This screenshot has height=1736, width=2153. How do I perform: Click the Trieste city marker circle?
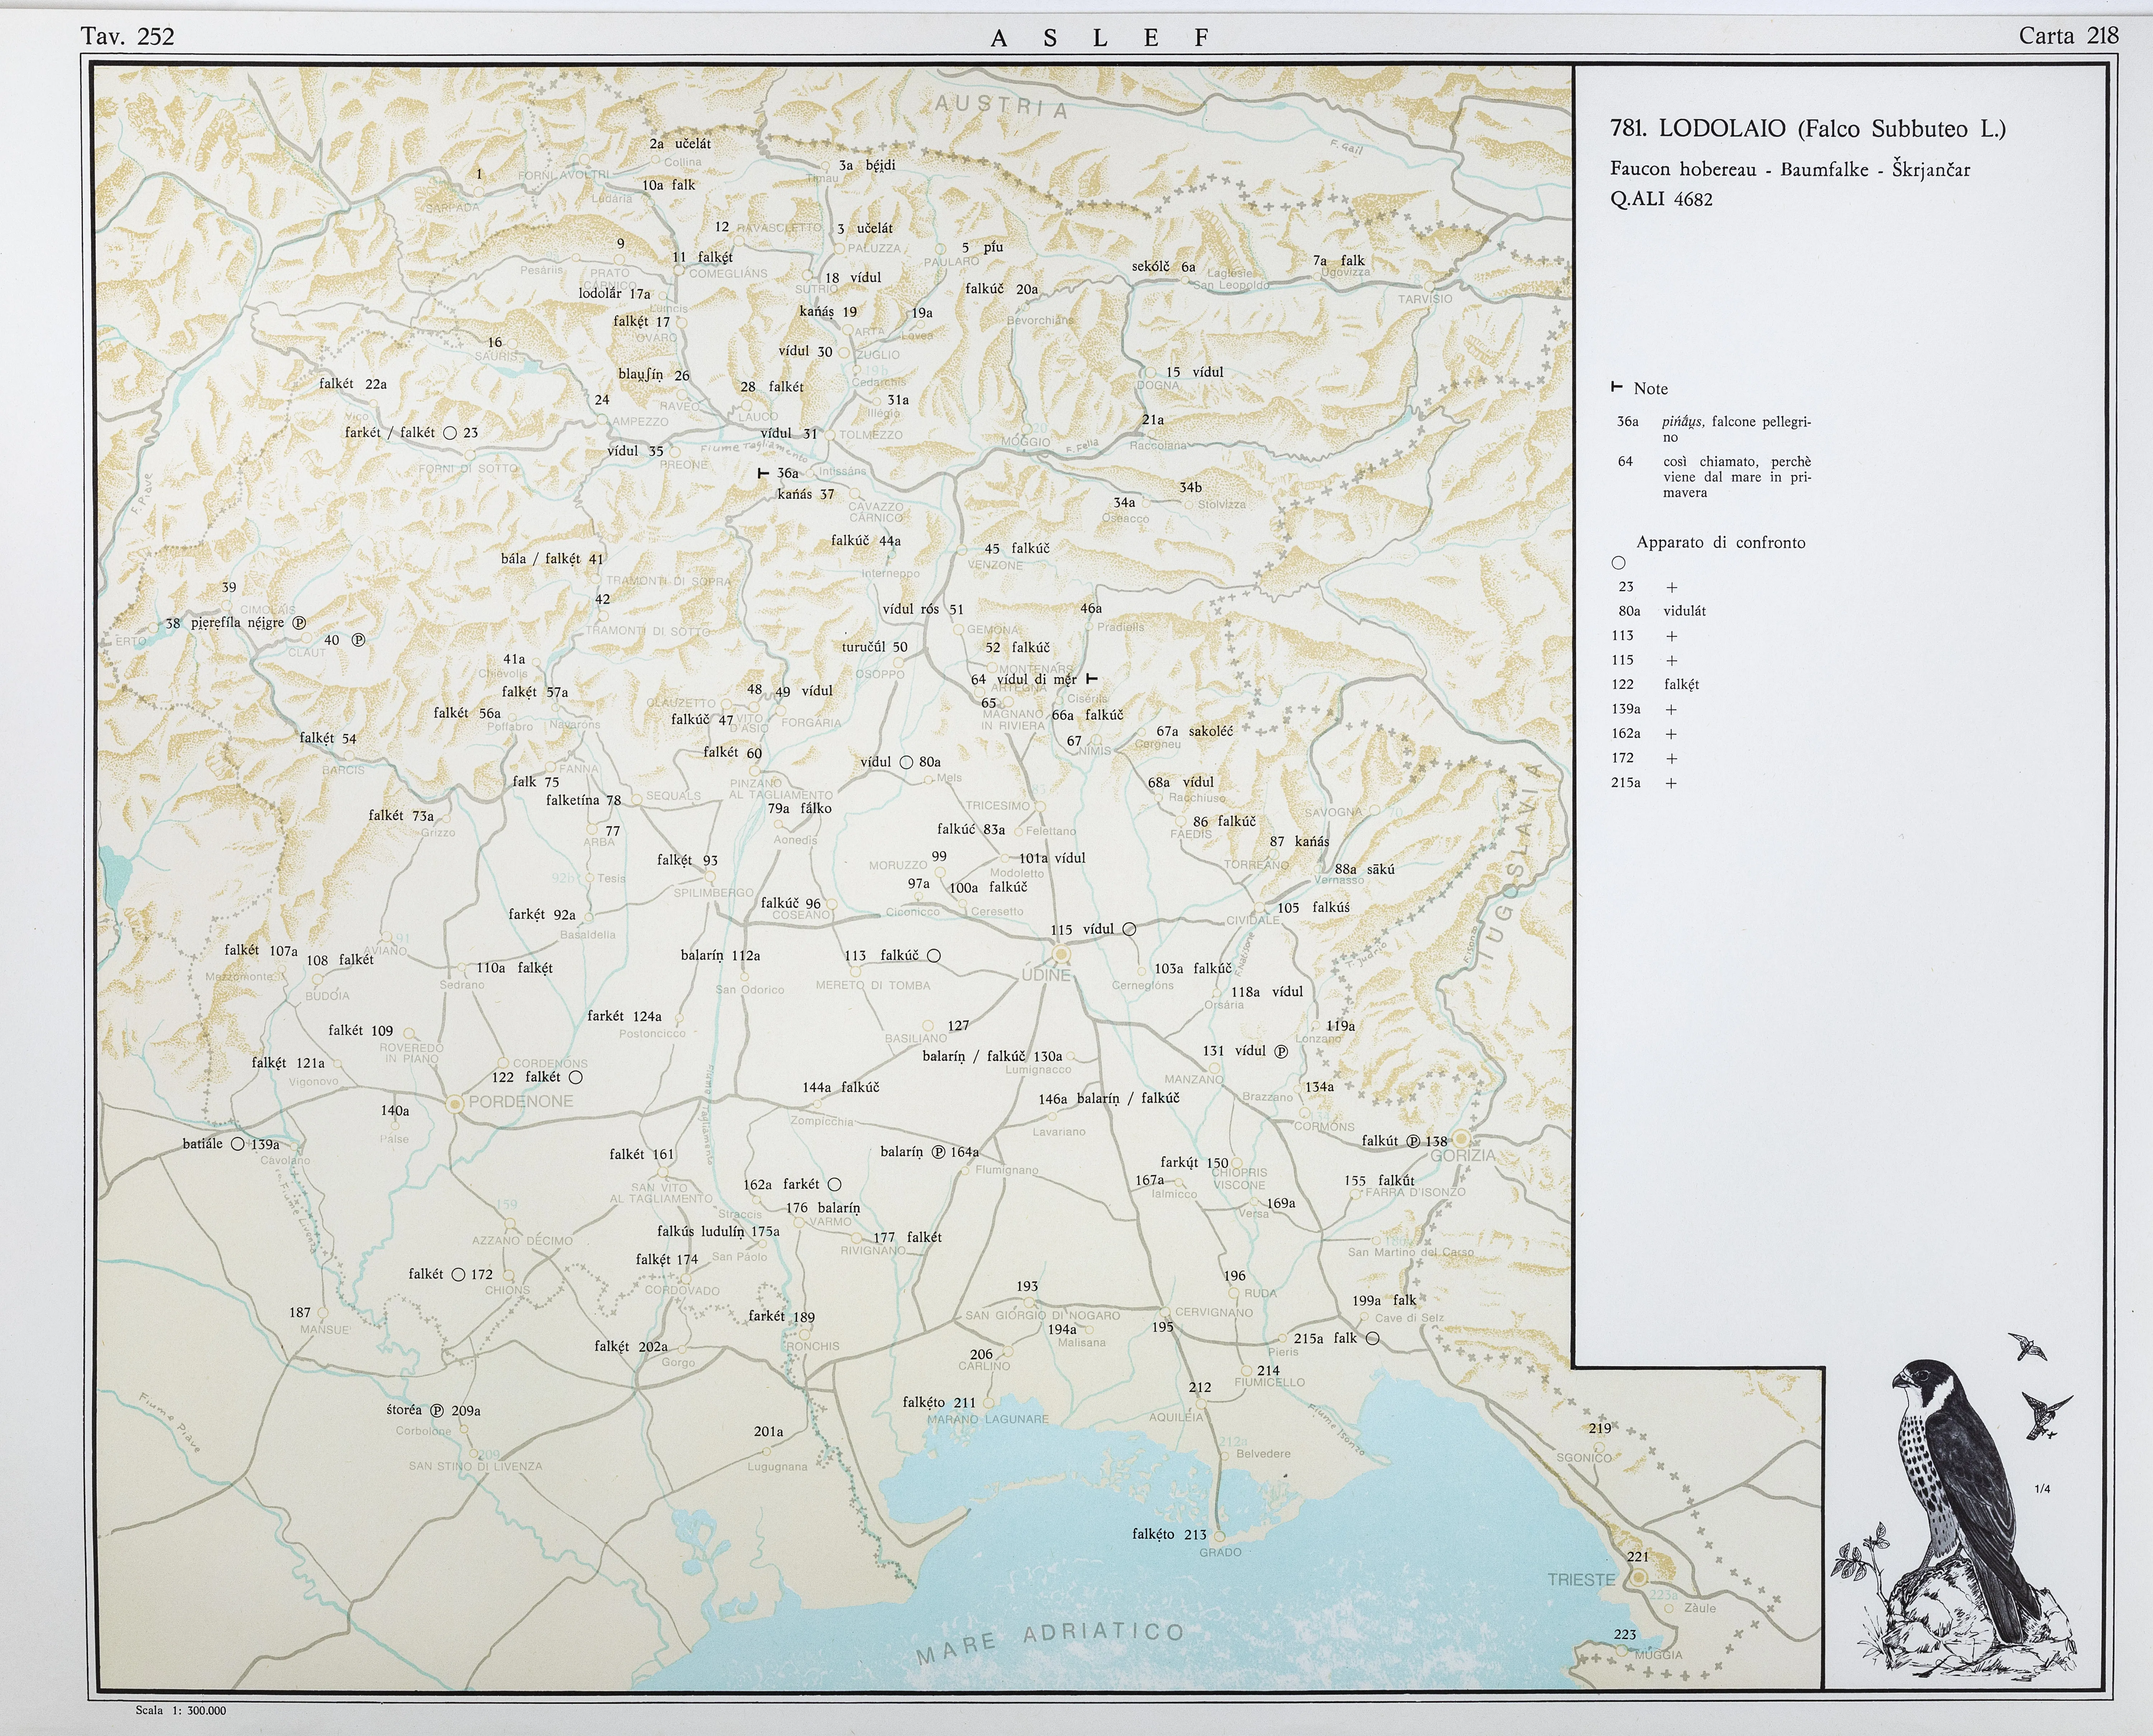[x=1639, y=1577]
